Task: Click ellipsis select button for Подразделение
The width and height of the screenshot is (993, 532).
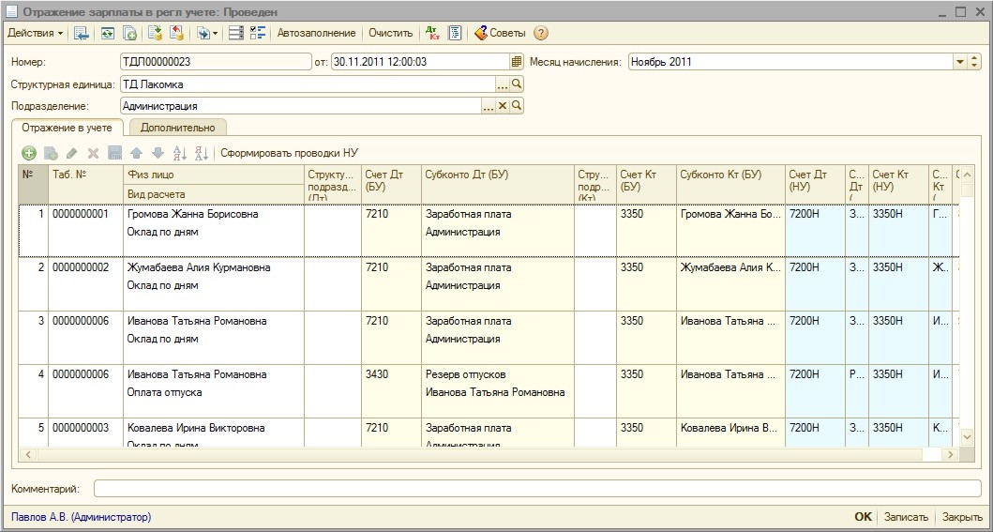Action: 489,106
